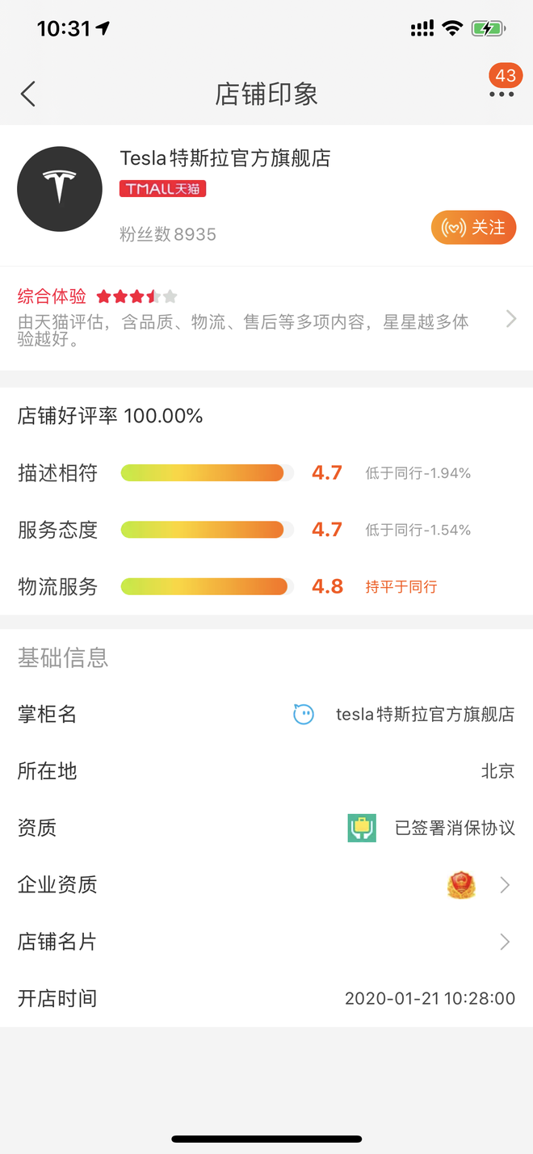Follow the store with 关注 button
This screenshot has height=1154, width=533.
473,228
